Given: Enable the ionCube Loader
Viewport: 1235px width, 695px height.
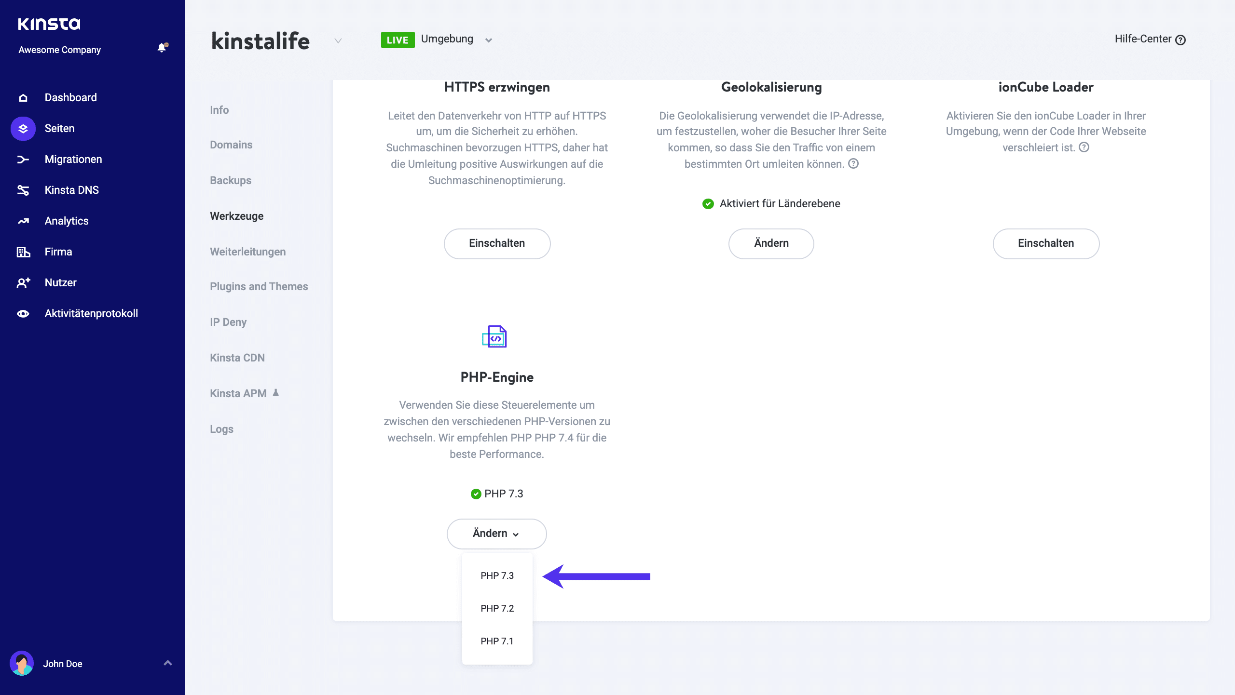Looking at the screenshot, I should [x=1046, y=243].
